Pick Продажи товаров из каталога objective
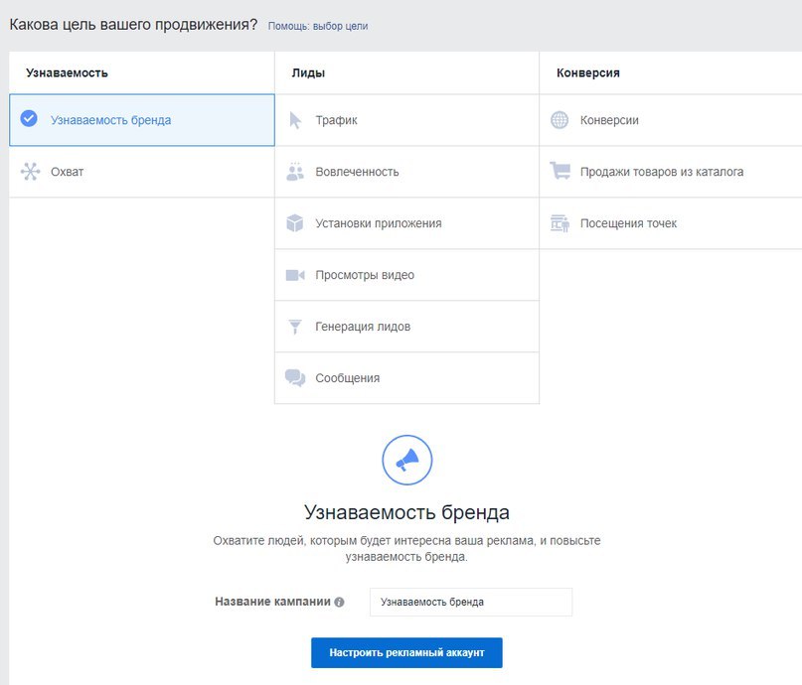Image resolution: width=802 pixels, height=685 pixels. 661,172
